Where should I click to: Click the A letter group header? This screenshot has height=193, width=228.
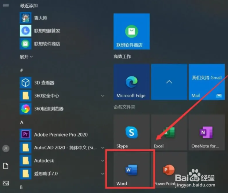[22, 123]
